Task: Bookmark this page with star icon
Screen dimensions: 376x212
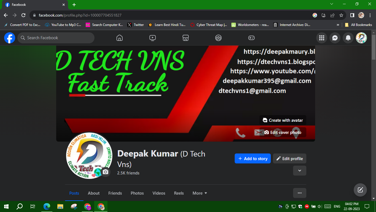Action: tap(341, 15)
